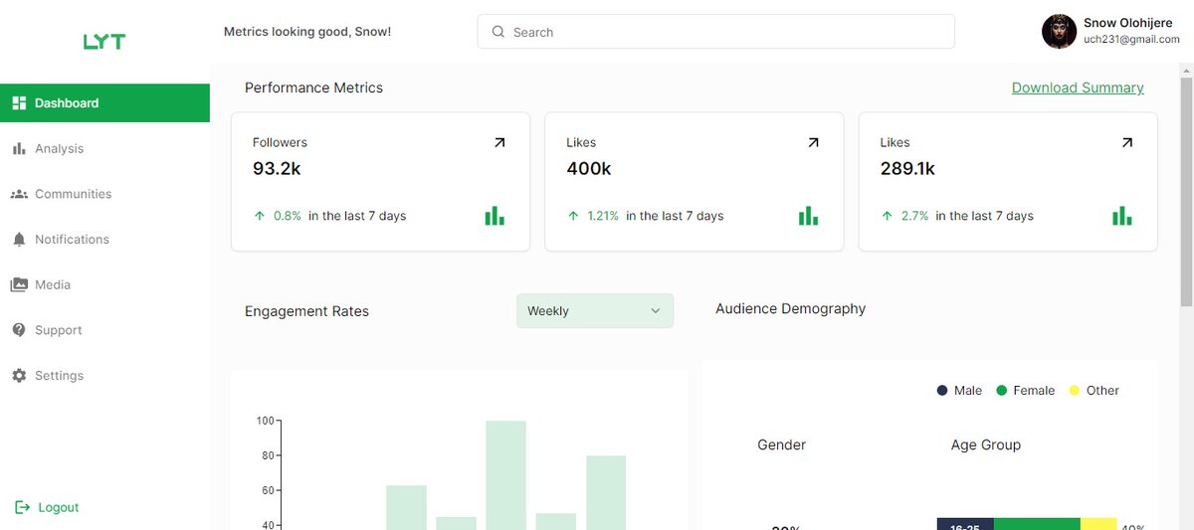
Task: Click the user profile avatar
Action: click(1060, 32)
